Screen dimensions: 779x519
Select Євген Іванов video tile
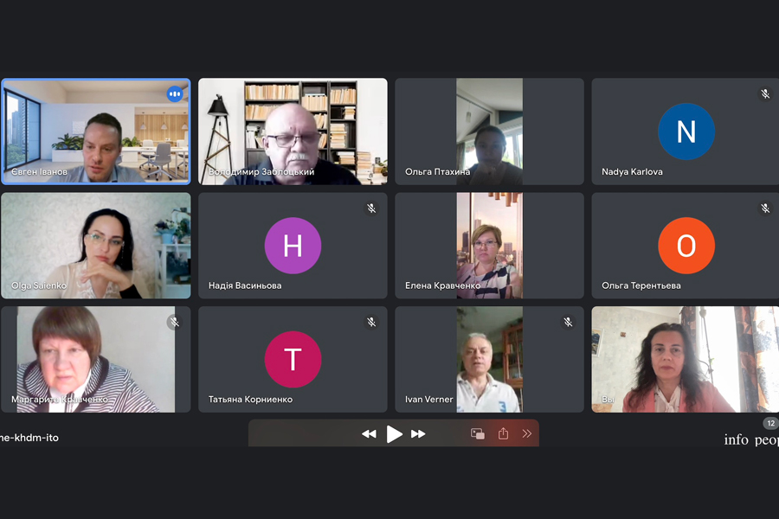tap(96, 131)
